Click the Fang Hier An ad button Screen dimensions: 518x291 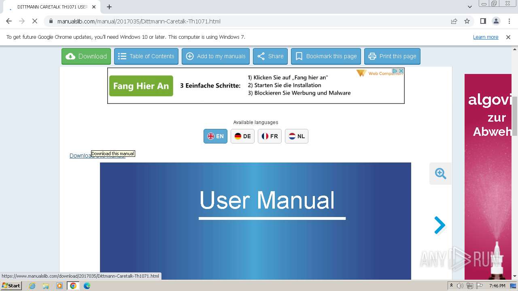141,86
